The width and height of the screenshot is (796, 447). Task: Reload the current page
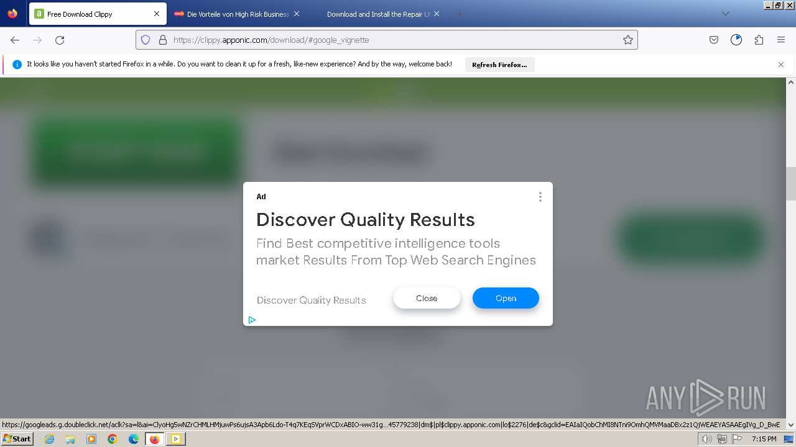tap(60, 40)
